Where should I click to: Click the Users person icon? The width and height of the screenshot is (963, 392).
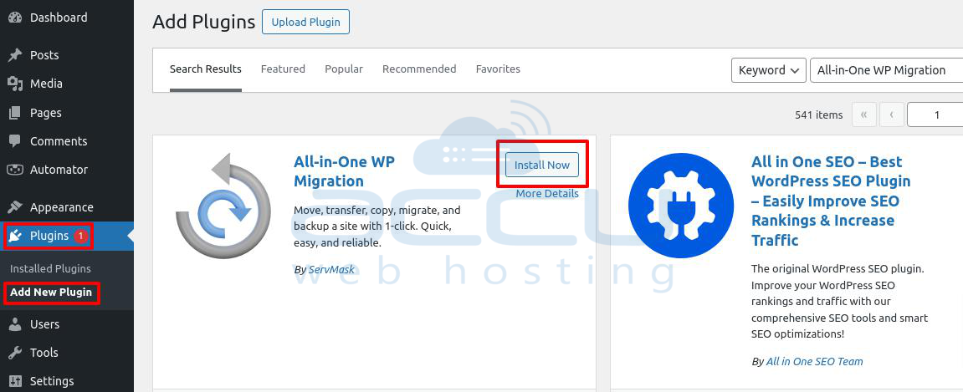(x=15, y=324)
